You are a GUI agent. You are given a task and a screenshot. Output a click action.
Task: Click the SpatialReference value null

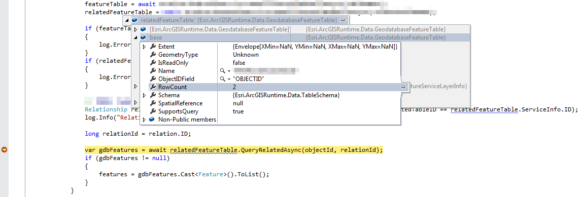click(238, 103)
